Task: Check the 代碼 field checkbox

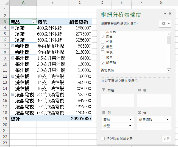Action: 103,42
